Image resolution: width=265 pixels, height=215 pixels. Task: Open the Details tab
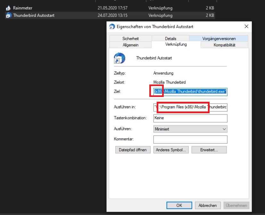point(170,38)
